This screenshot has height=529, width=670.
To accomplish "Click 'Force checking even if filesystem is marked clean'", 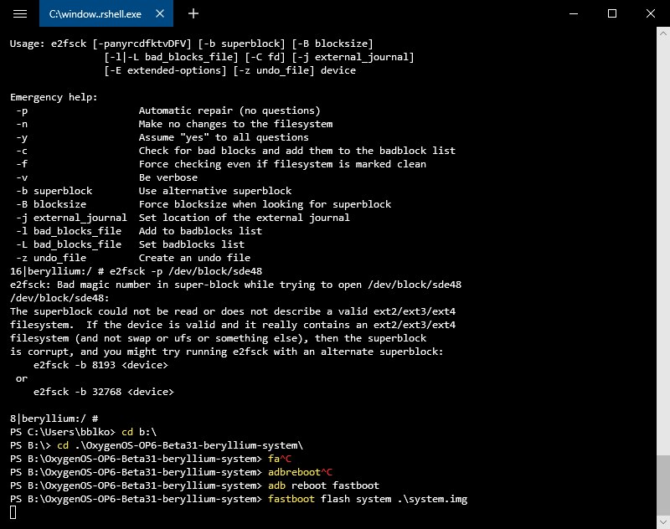I will pyautogui.click(x=282, y=164).
